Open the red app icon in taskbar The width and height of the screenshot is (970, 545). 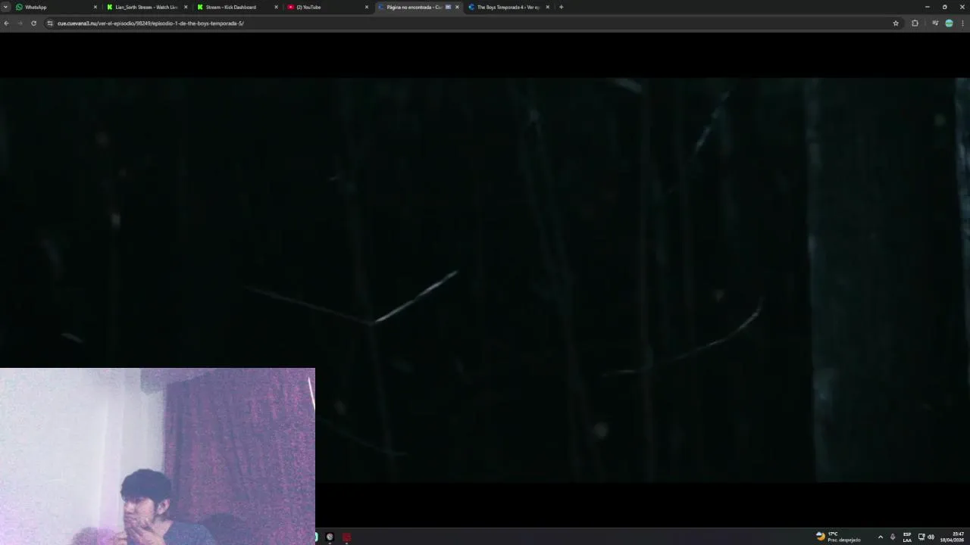click(347, 537)
